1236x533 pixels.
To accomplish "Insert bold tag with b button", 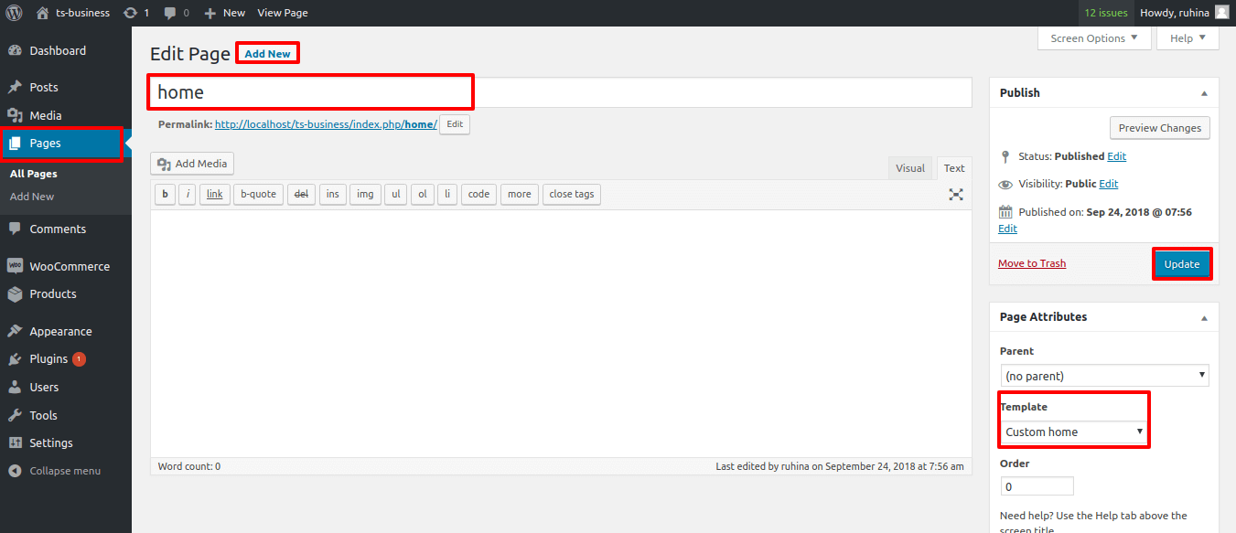I will (165, 194).
